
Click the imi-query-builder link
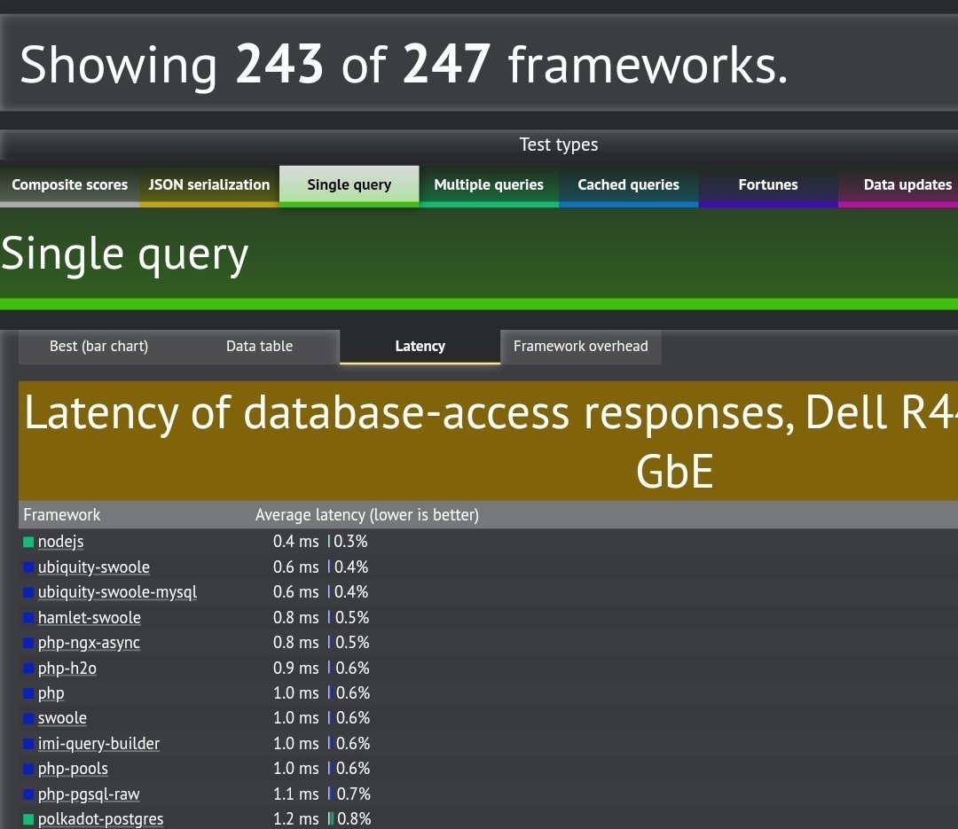click(x=98, y=744)
